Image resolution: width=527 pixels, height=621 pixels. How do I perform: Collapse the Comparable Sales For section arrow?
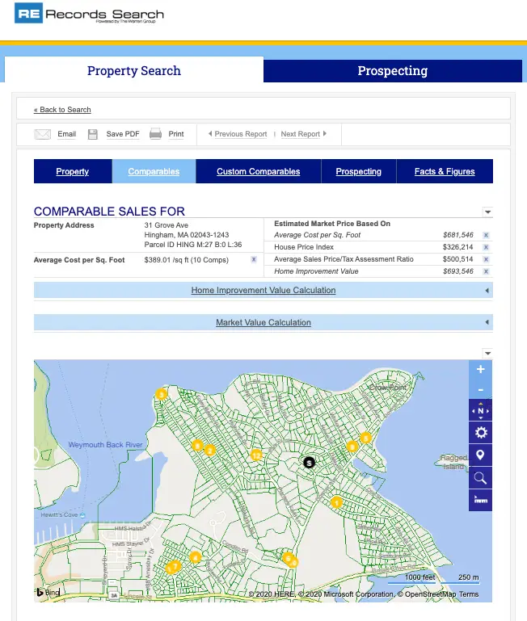tap(487, 212)
